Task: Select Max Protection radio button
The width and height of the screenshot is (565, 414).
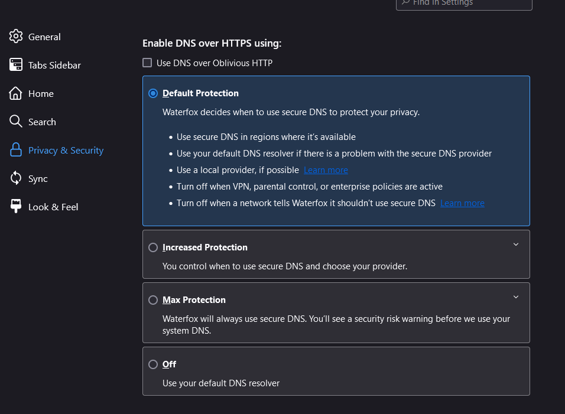Action: pos(153,300)
